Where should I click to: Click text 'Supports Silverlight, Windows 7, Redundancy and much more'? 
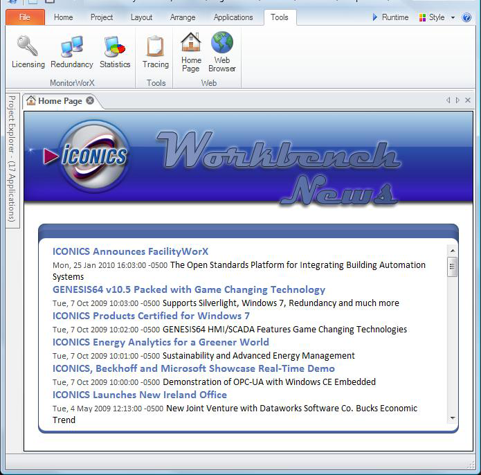click(x=281, y=303)
